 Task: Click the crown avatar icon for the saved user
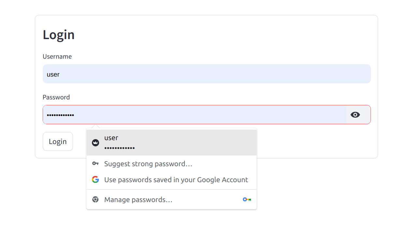tap(95, 142)
